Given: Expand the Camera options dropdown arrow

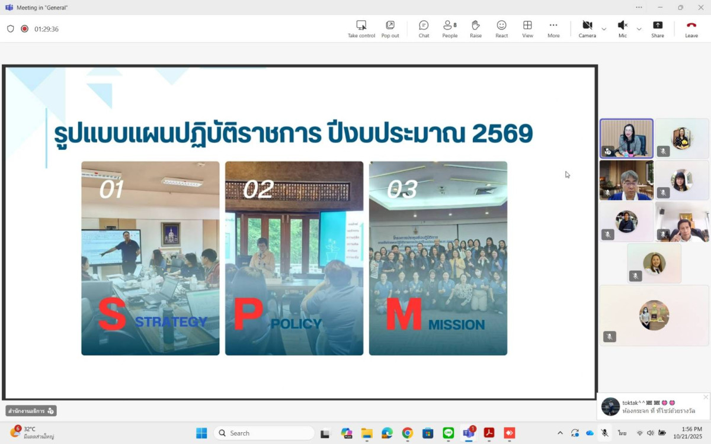Looking at the screenshot, I should [x=604, y=29].
